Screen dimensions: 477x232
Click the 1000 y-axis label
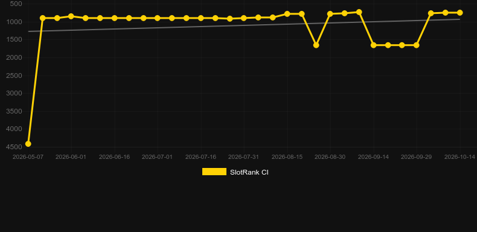pyautogui.click(x=14, y=22)
